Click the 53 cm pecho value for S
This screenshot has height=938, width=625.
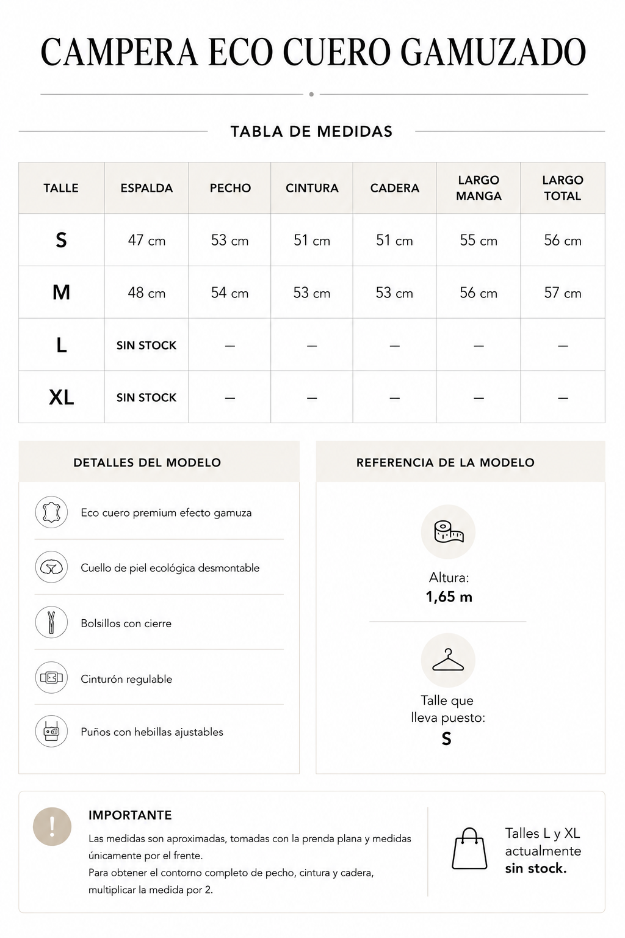[x=230, y=241]
